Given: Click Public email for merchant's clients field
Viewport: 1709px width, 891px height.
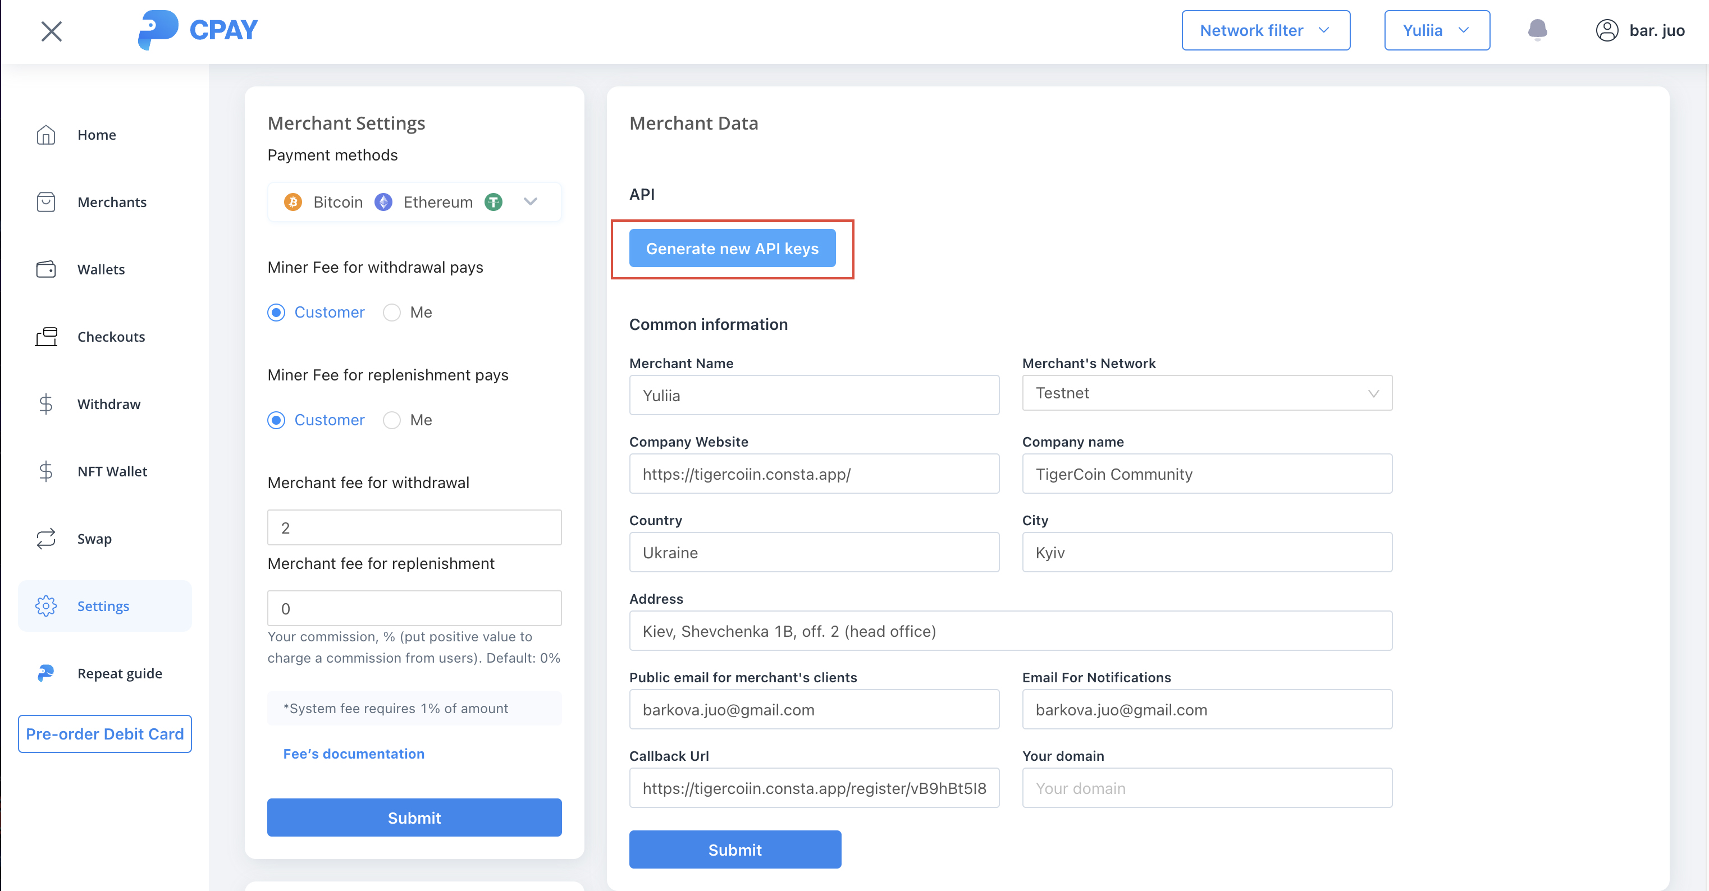Looking at the screenshot, I should click(814, 709).
